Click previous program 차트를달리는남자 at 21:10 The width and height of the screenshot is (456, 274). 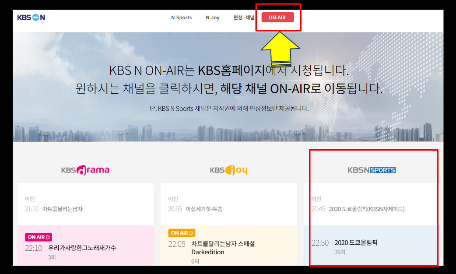63,209
